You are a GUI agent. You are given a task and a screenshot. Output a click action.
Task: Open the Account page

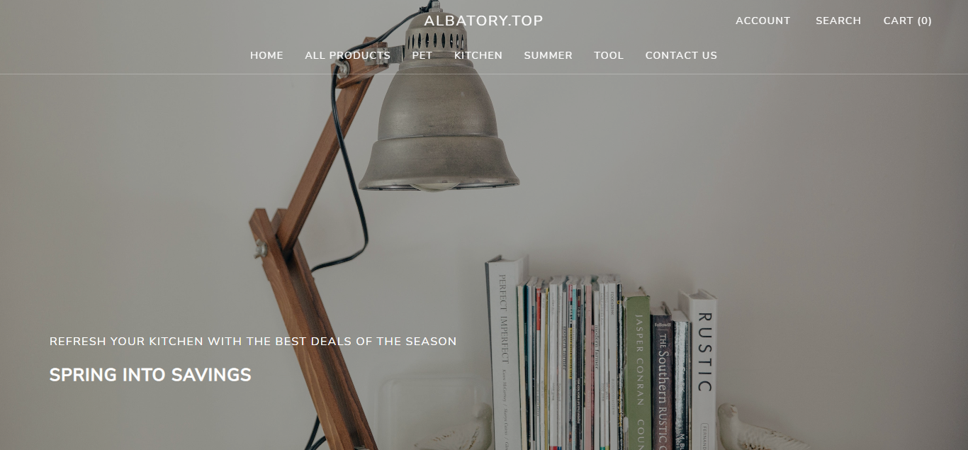point(762,21)
